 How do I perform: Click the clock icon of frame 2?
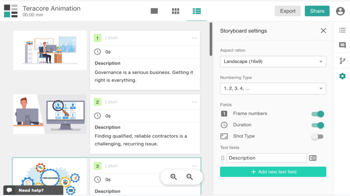pyautogui.click(x=98, y=116)
